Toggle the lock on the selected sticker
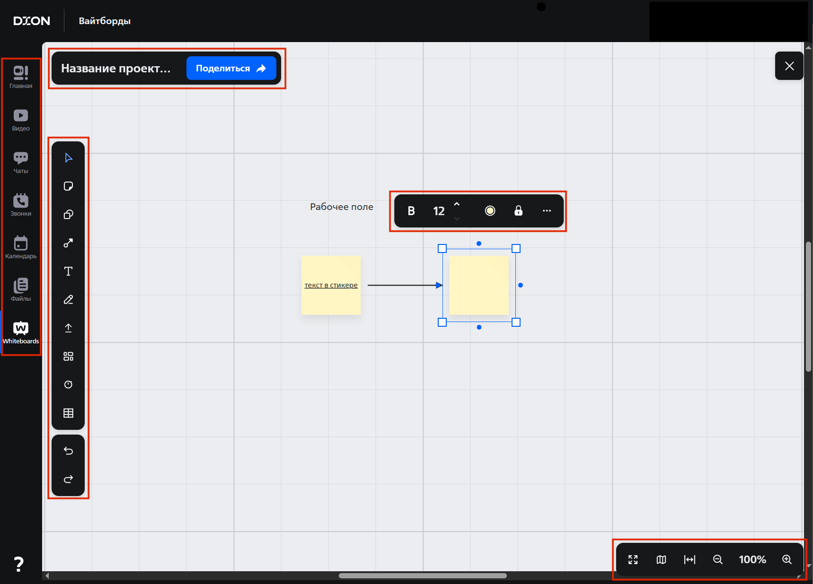The image size is (813, 584). 518,211
